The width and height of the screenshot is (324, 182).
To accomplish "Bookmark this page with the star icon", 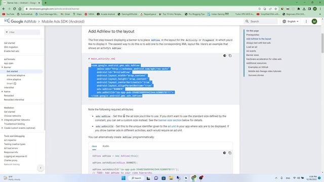I will click(x=275, y=9).
